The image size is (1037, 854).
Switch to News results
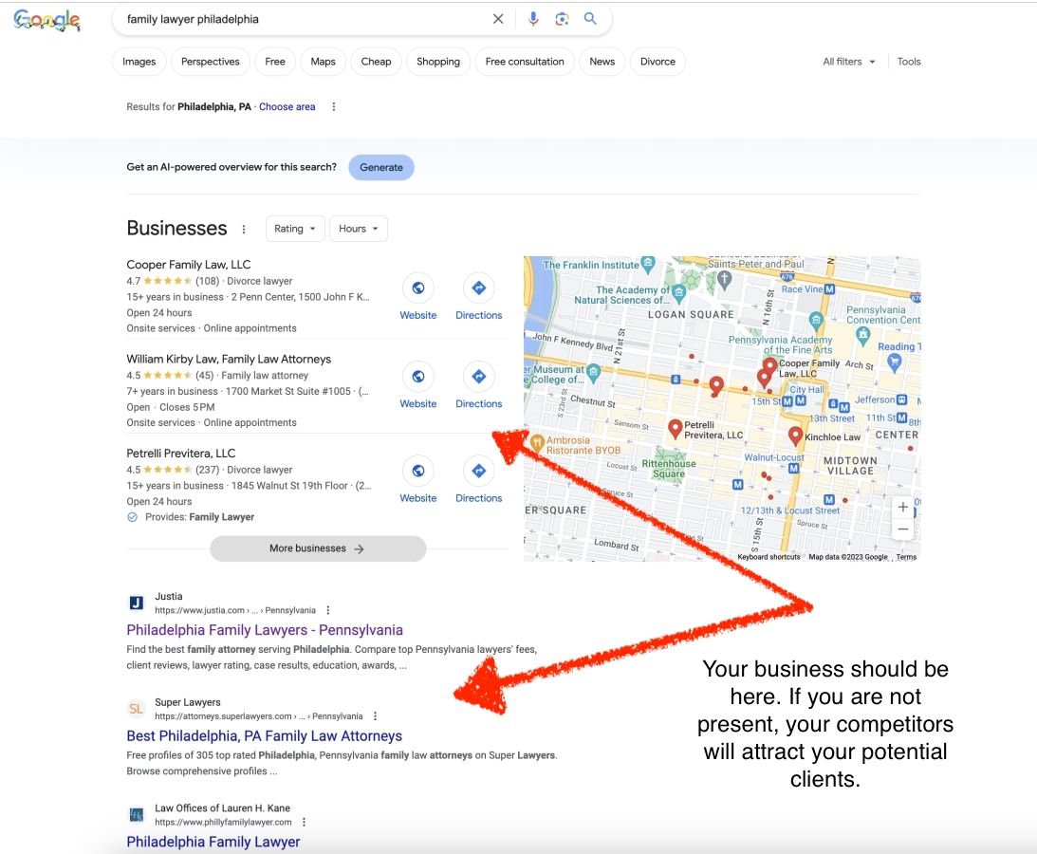point(602,62)
